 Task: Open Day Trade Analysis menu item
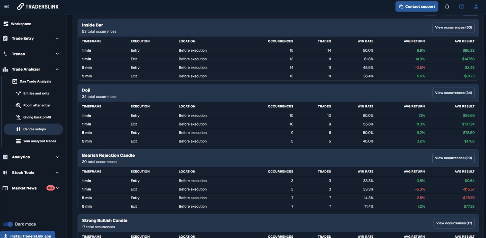[x=35, y=81]
